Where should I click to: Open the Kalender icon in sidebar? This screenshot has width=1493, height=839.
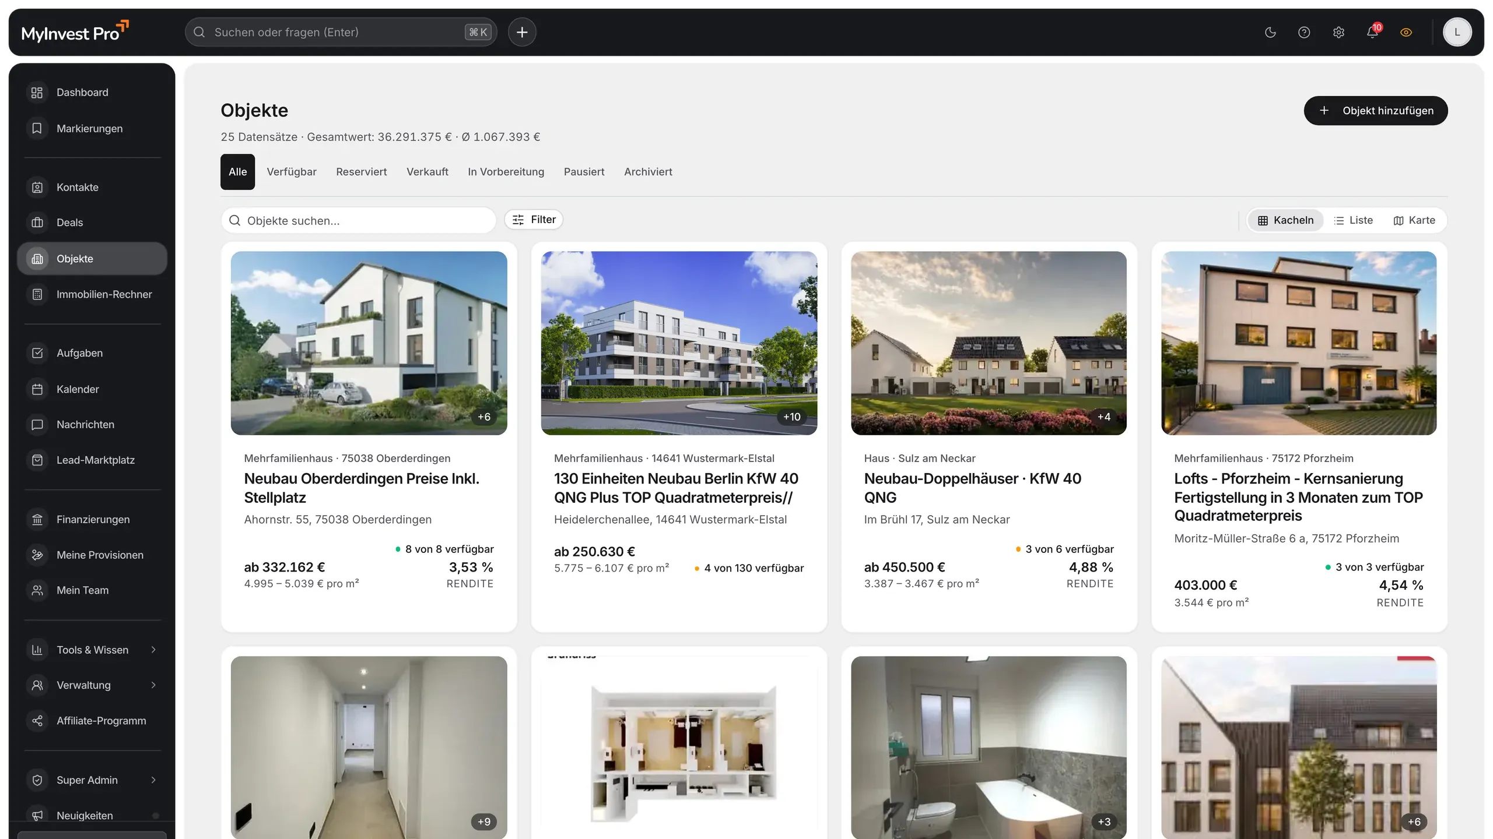pos(37,389)
